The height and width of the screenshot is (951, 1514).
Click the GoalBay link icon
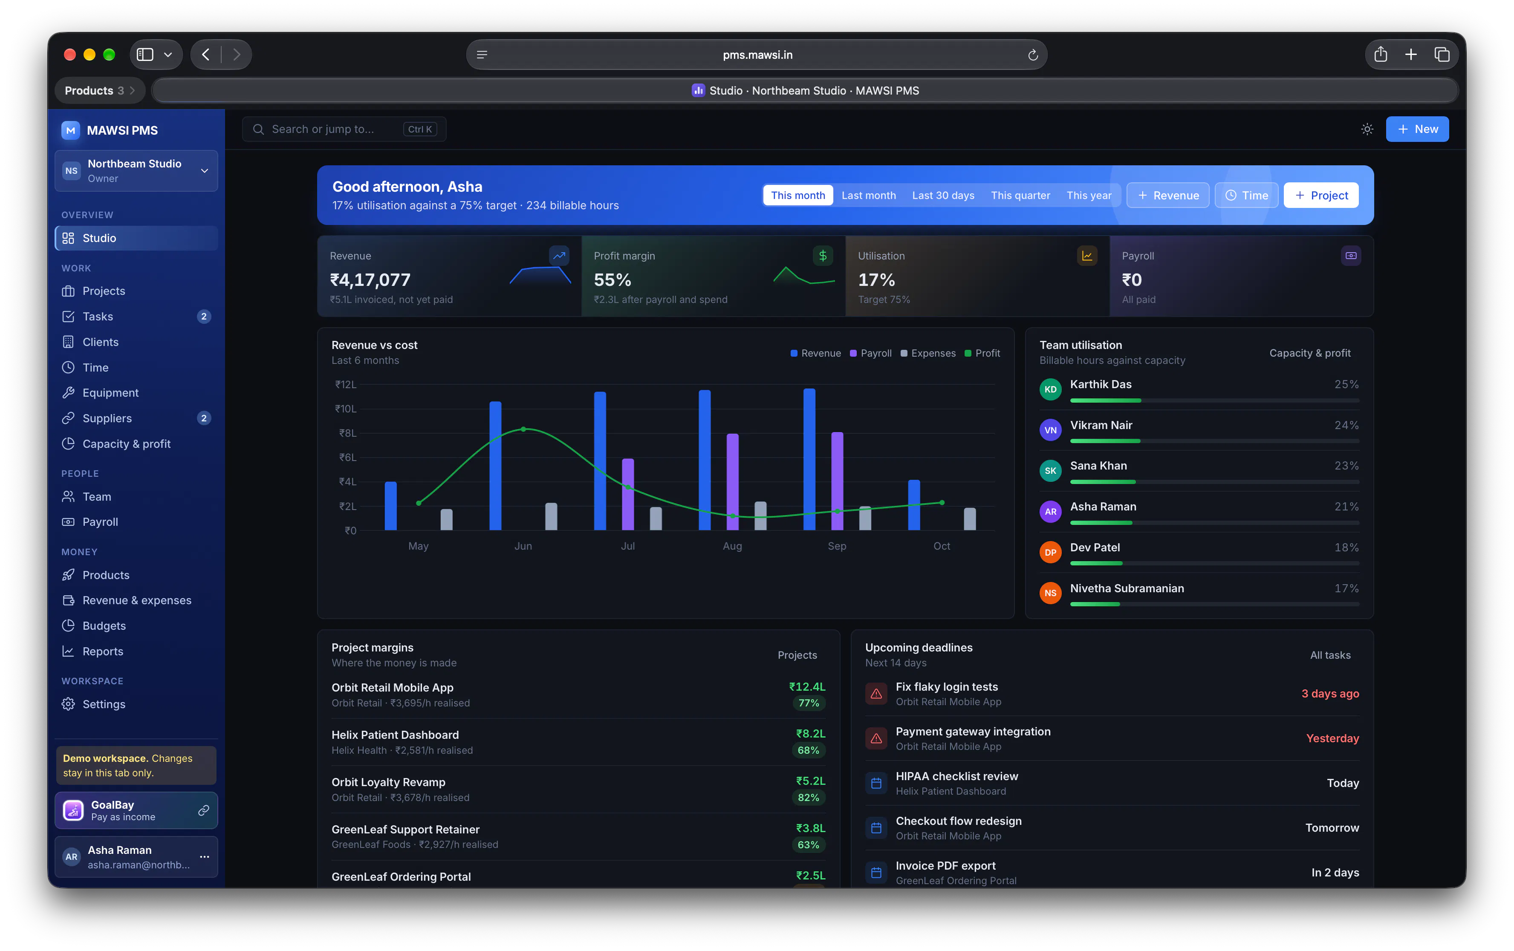pyautogui.click(x=204, y=810)
